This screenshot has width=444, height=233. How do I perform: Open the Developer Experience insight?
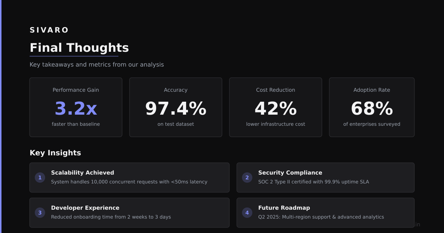129,213
